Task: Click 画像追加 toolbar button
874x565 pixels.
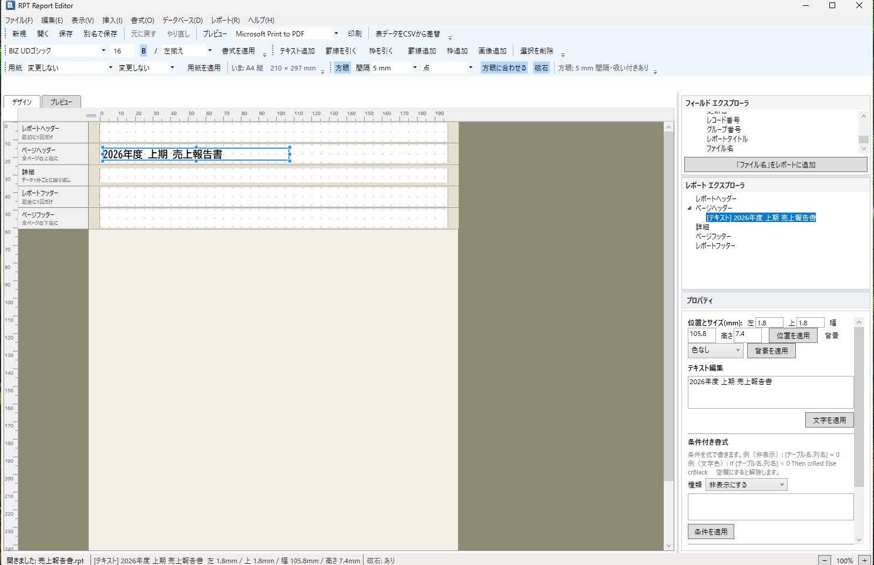Action: (x=492, y=51)
